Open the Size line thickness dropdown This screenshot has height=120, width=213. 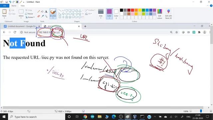pos(101,14)
